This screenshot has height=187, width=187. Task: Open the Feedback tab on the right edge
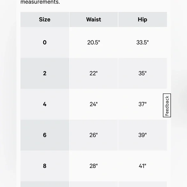167,105
